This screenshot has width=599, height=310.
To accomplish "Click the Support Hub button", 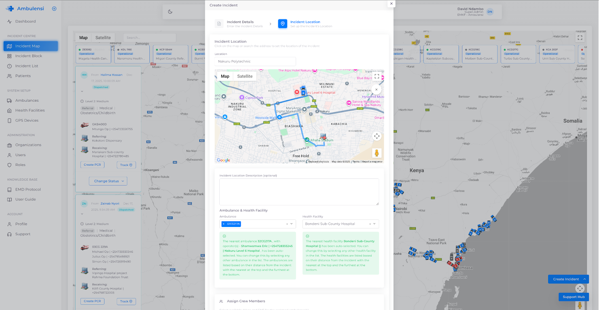I will coord(574,297).
